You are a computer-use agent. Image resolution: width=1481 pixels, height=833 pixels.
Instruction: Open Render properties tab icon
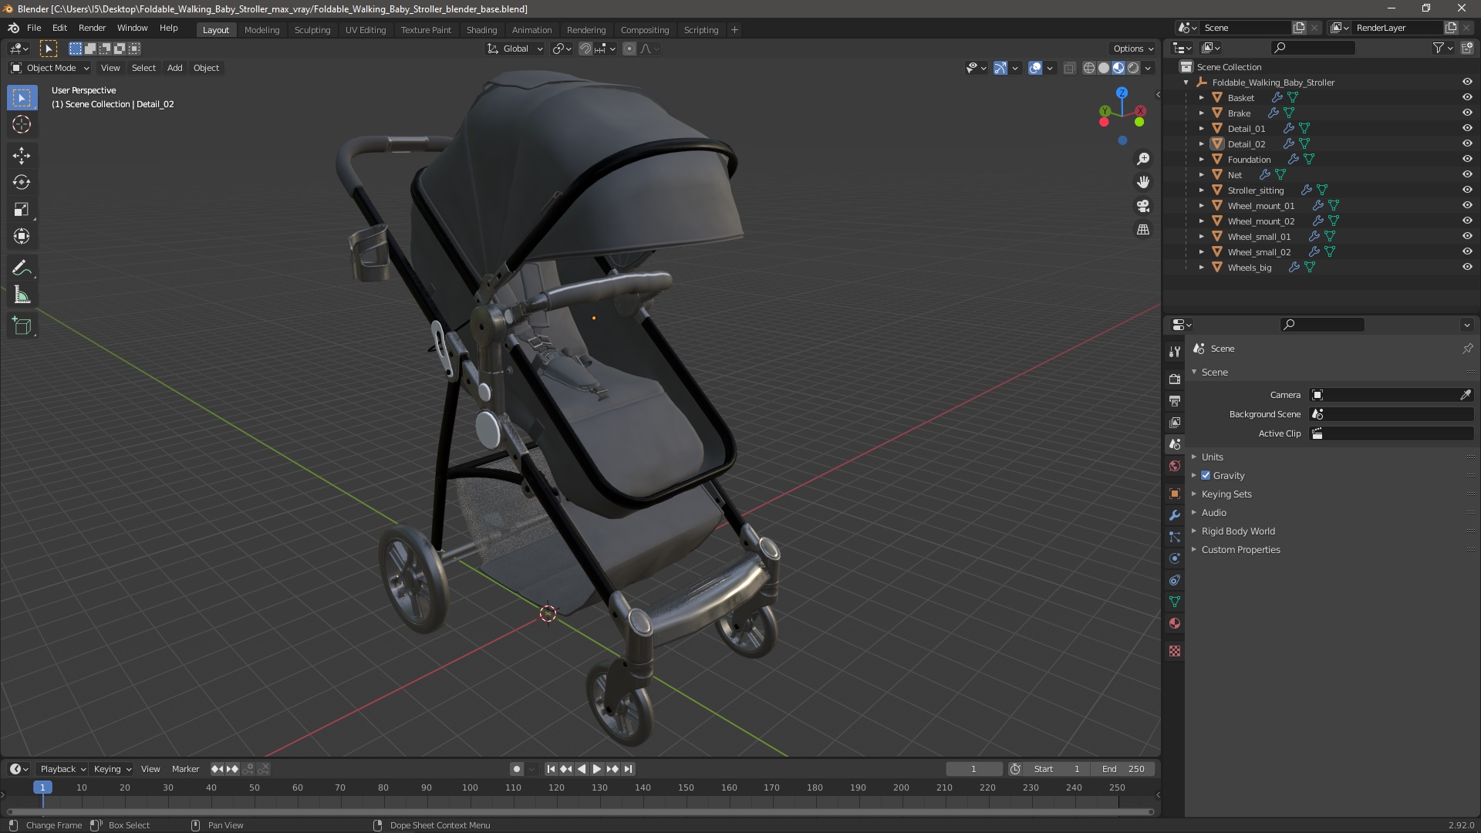pos(1175,379)
